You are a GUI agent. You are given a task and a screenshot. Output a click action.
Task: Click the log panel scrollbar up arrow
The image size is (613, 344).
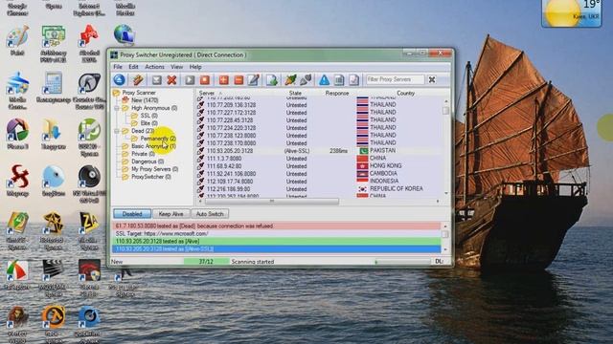[x=444, y=226]
